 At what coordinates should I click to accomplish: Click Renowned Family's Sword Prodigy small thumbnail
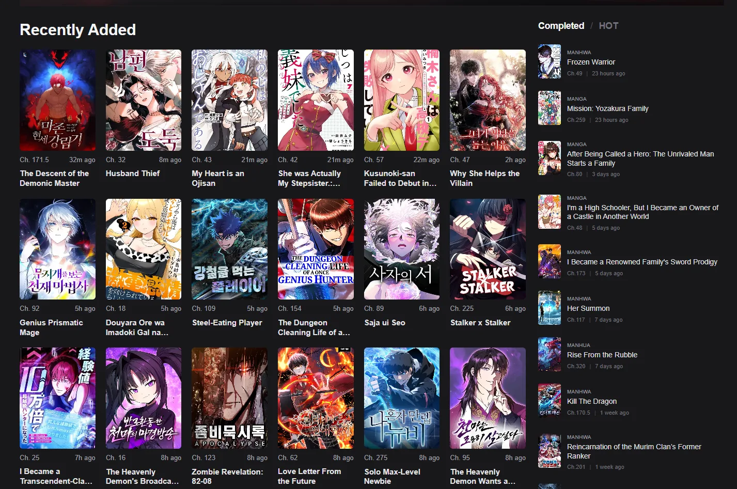click(x=550, y=261)
